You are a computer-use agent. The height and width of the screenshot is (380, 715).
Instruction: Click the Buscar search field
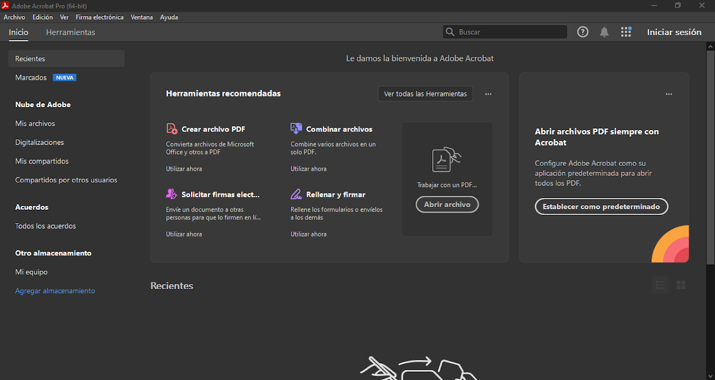(x=505, y=32)
